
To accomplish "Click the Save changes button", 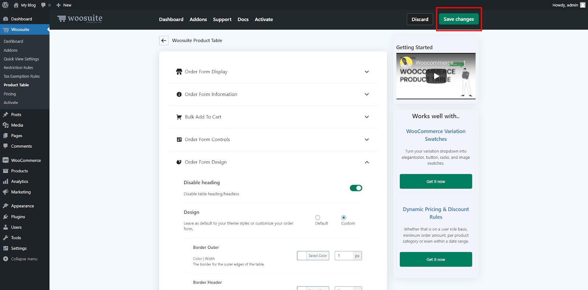I will (459, 19).
